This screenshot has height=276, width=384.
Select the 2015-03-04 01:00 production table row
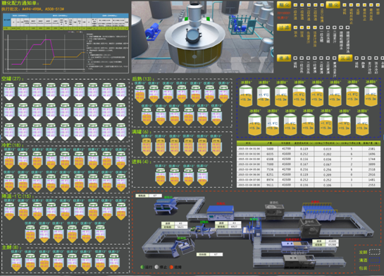pos(309,149)
